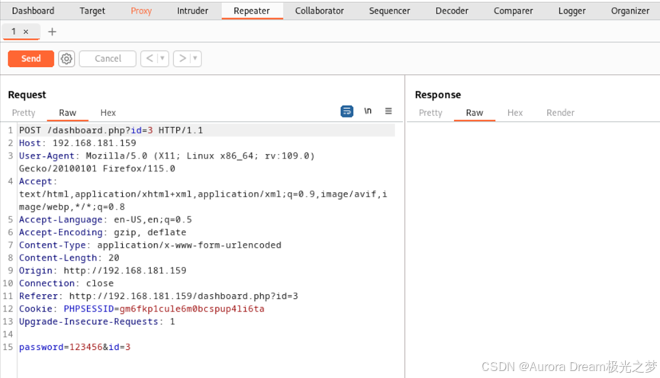Go forward to next request arrow
The image size is (660, 378).
(182, 59)
